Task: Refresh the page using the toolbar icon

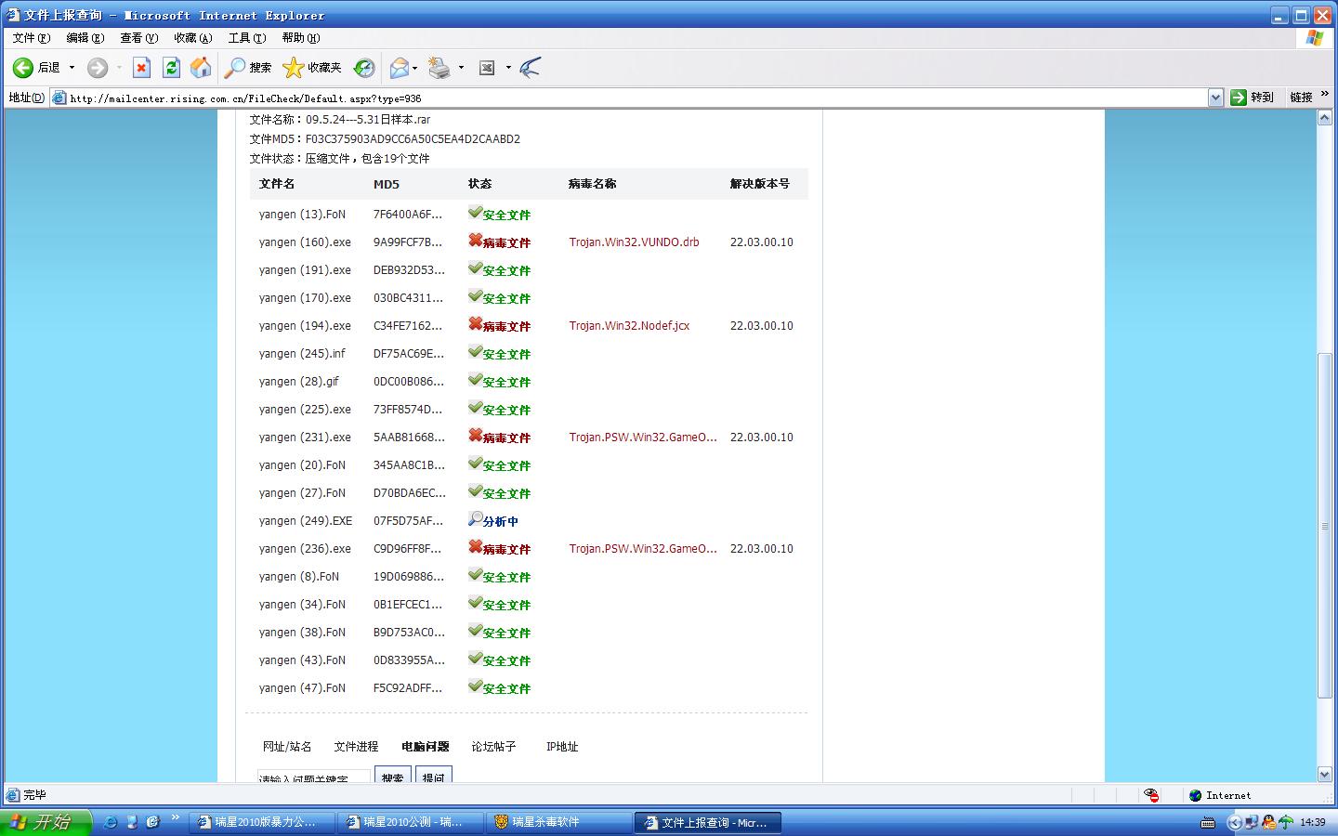Action: pos(171,68)
